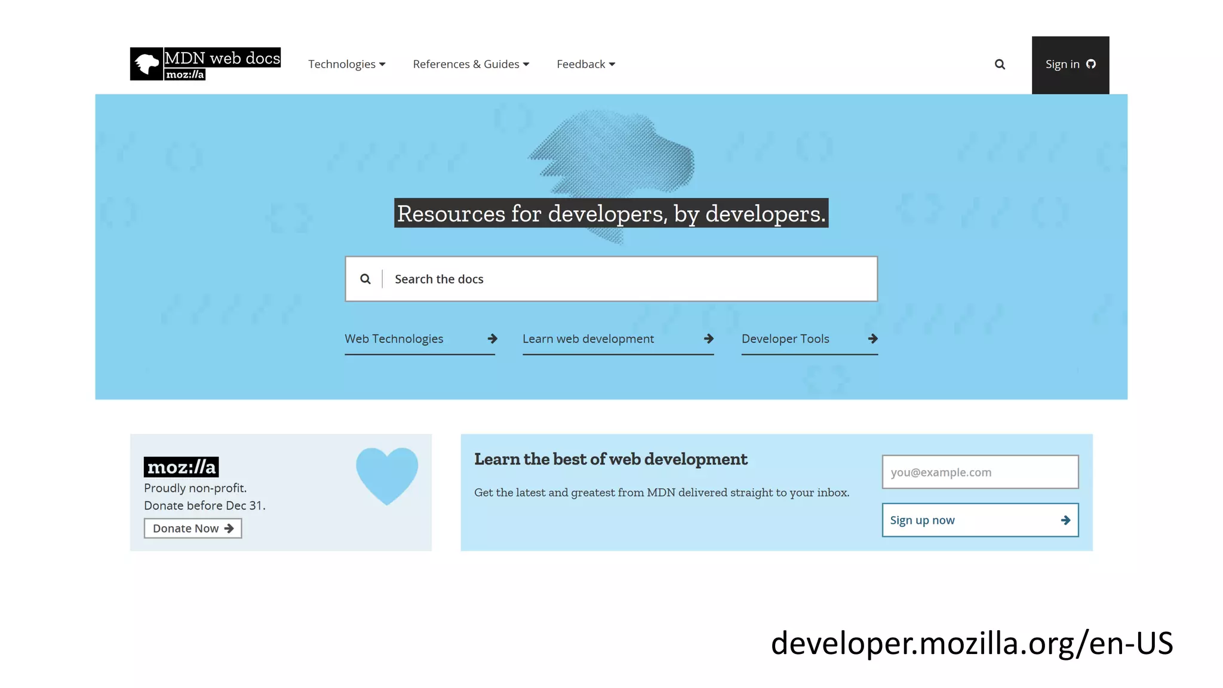Click the arrow next to Web Technologies
1223x688 pixels.
[x=492, y=339]
